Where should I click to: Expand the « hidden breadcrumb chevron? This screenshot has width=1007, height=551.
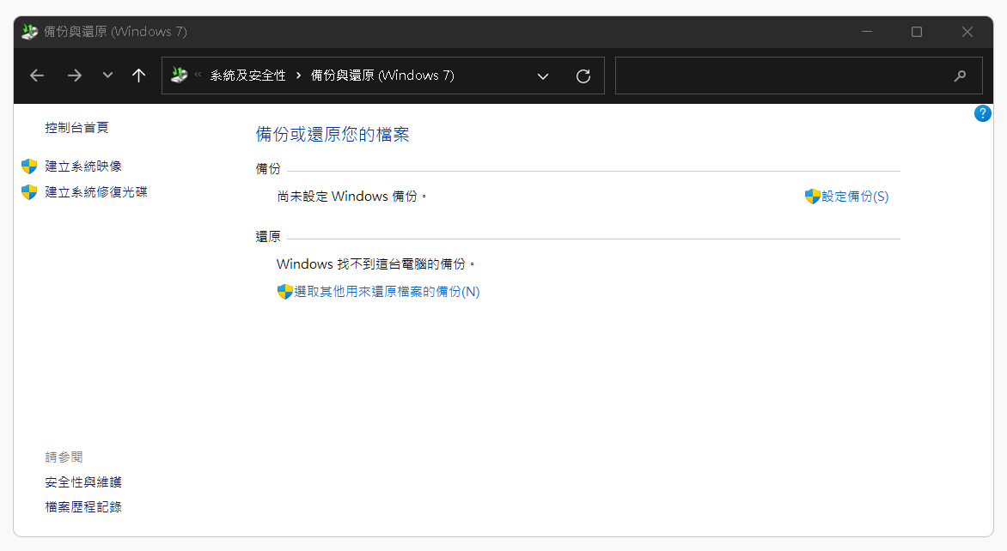pyautogui.click(x=198, y=75)
